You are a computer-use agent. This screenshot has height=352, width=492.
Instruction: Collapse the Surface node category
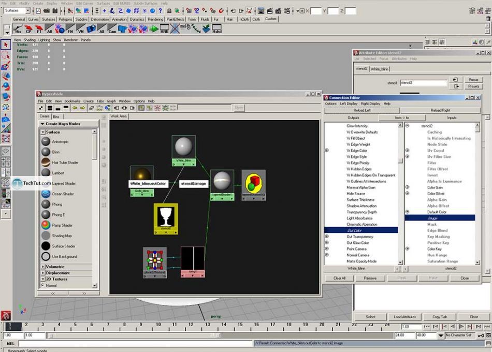pyautogui.click(x=42, y=132)
